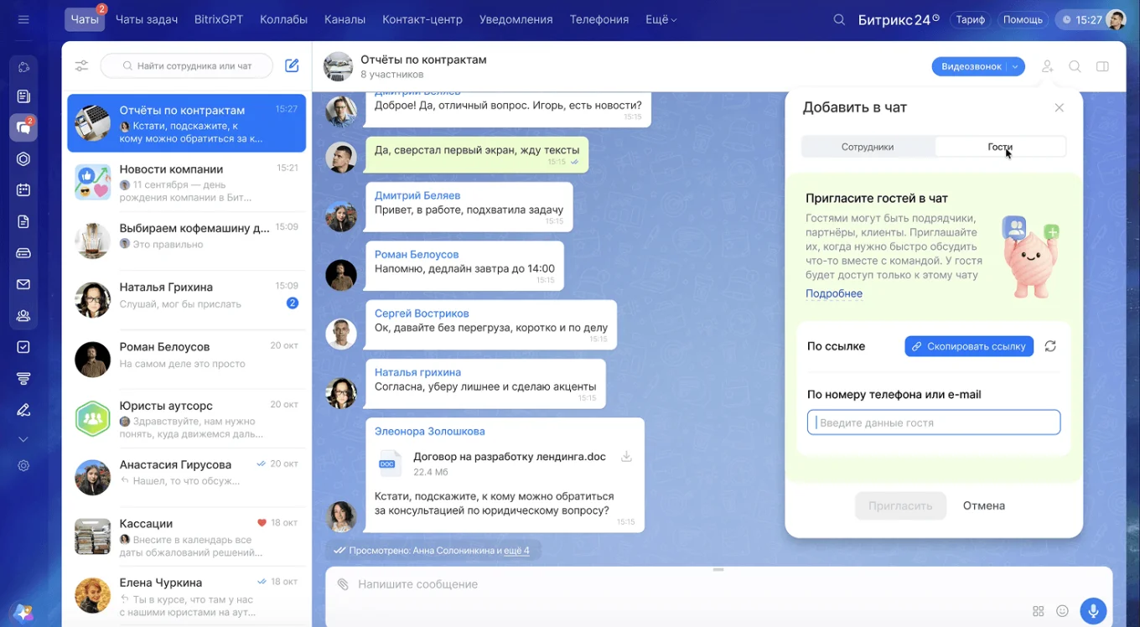
Task: Click the Помощь button
Action: pyautogui.click(x=1023, y=20)
